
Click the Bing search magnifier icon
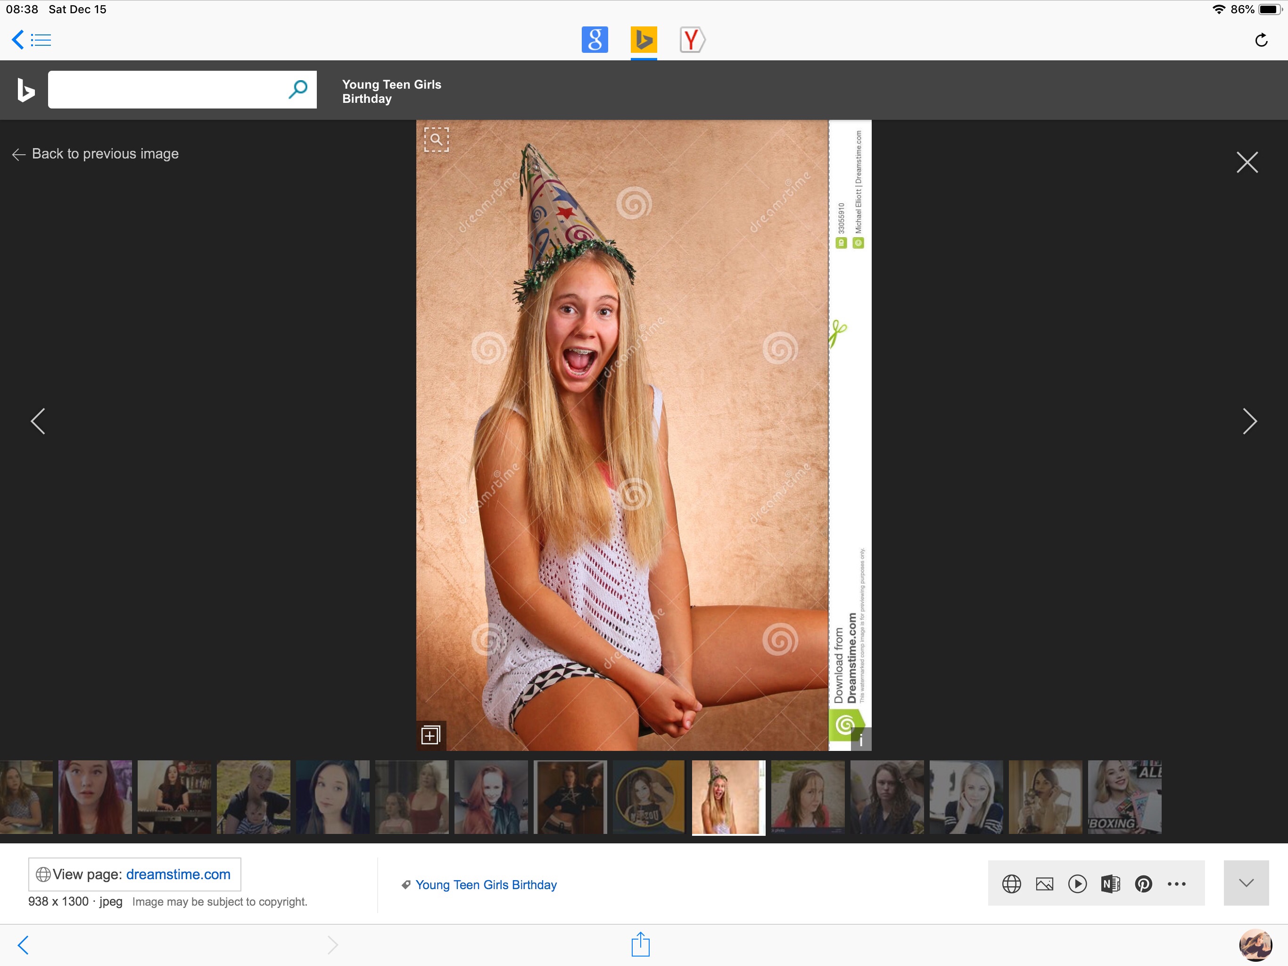[x=298, y=89]
